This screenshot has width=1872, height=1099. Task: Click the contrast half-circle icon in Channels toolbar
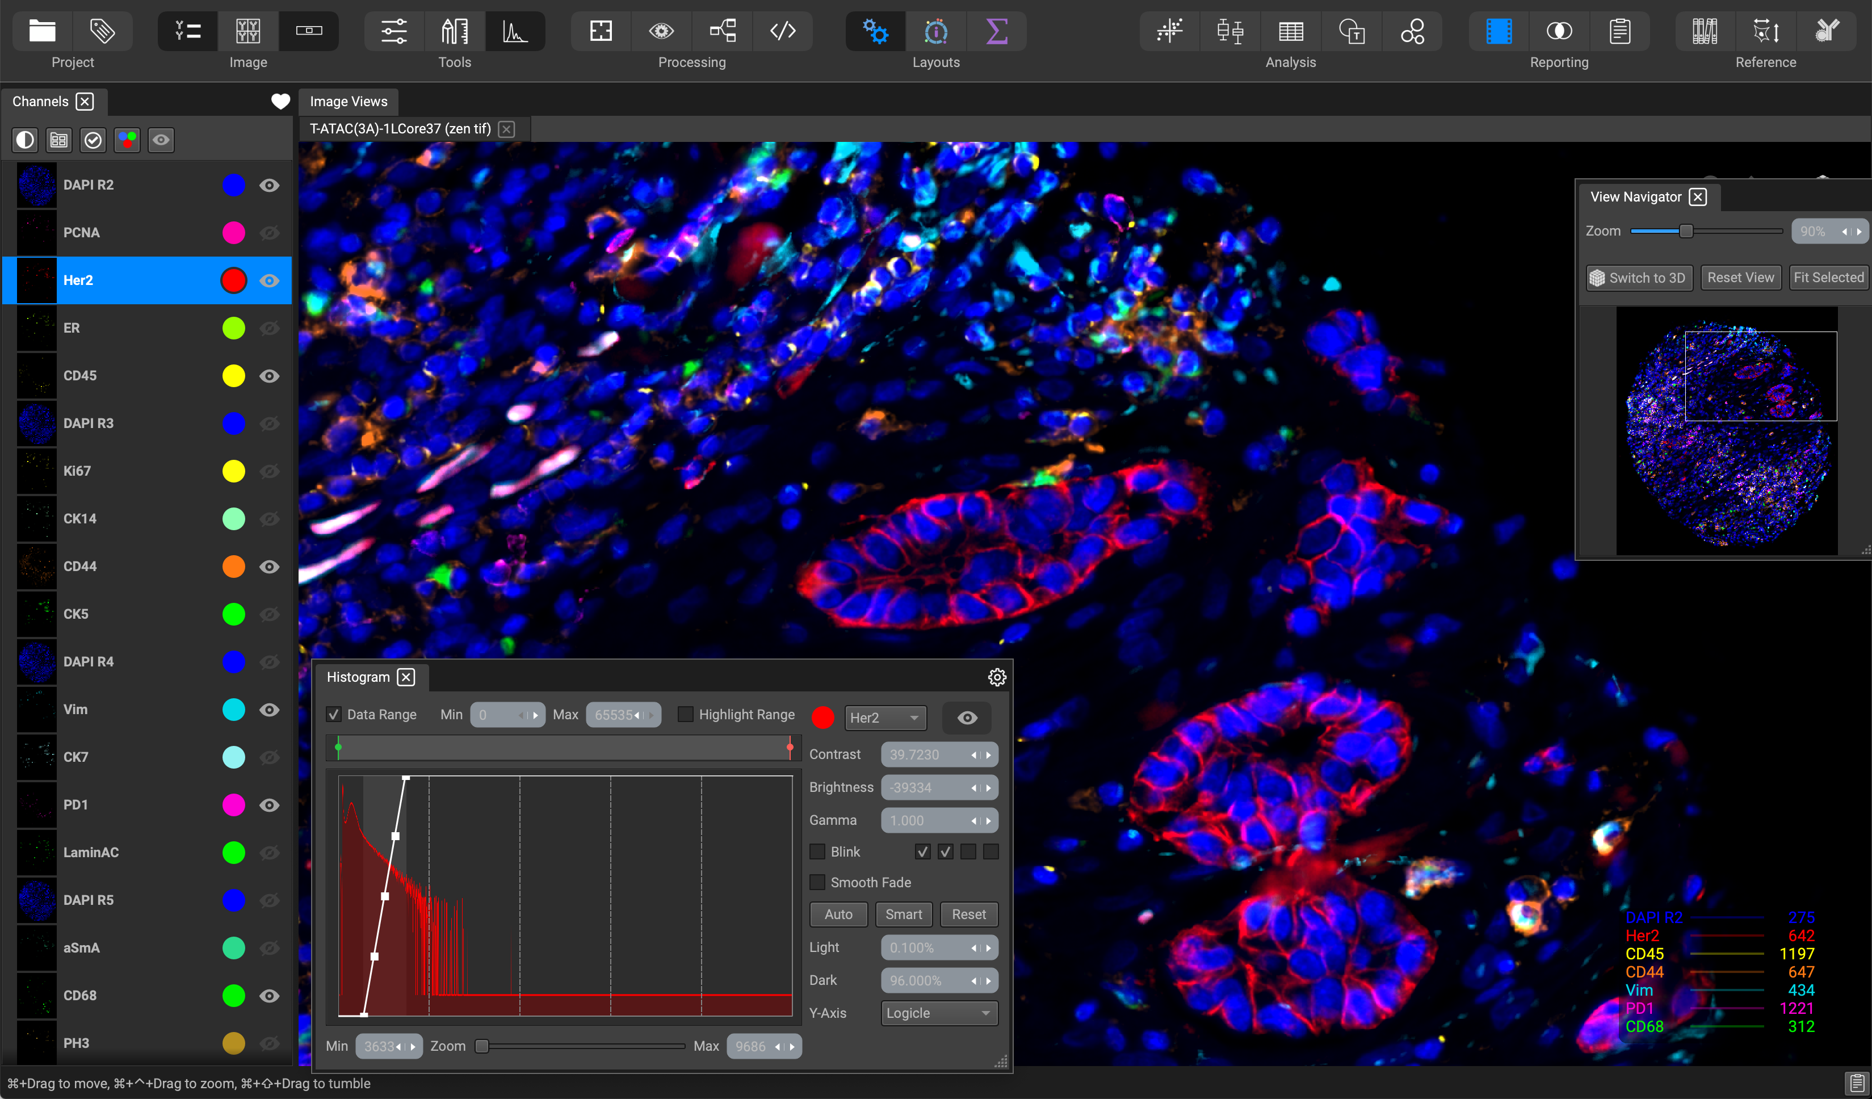coord(25,140)
